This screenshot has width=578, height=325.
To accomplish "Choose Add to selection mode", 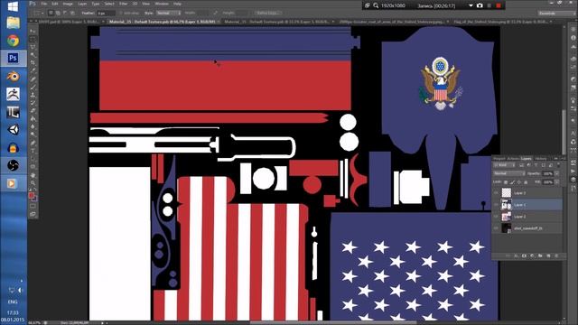I will (x=58, y=13).
